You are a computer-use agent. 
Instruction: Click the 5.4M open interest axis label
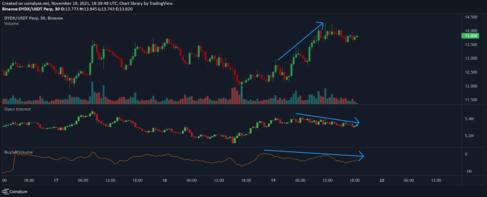469,119
